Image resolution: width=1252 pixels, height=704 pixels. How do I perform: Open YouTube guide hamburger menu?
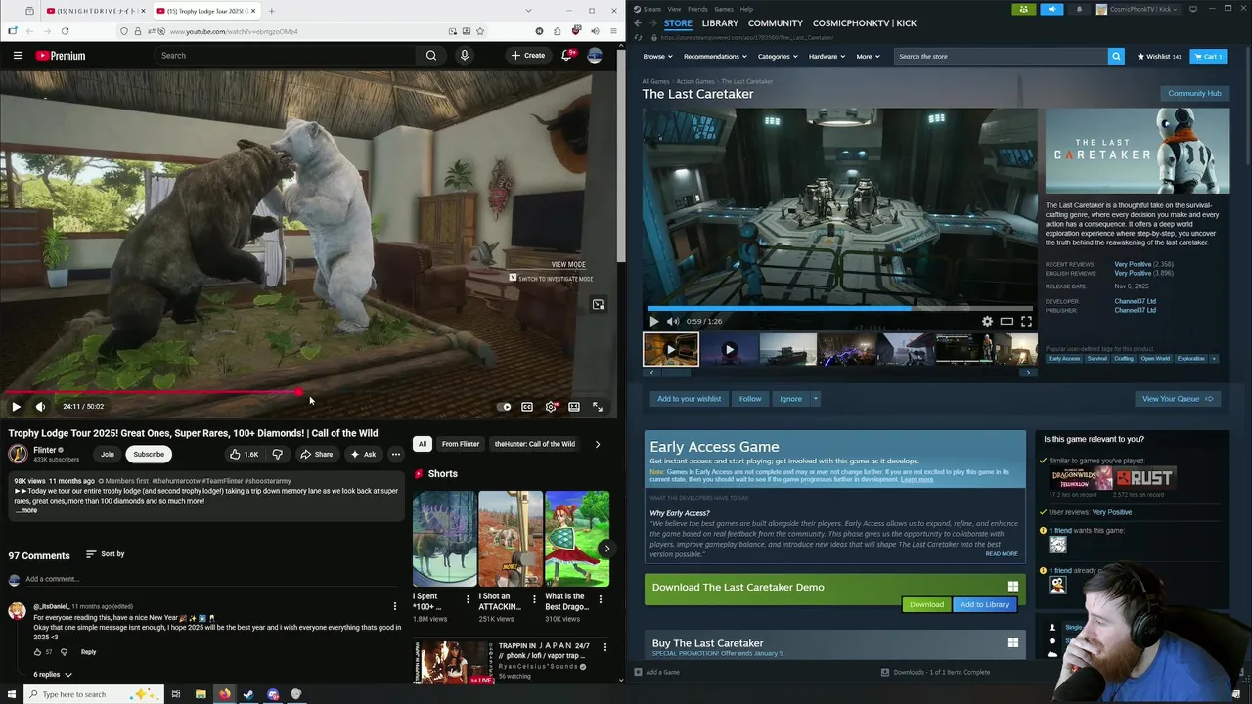(18, 56)
